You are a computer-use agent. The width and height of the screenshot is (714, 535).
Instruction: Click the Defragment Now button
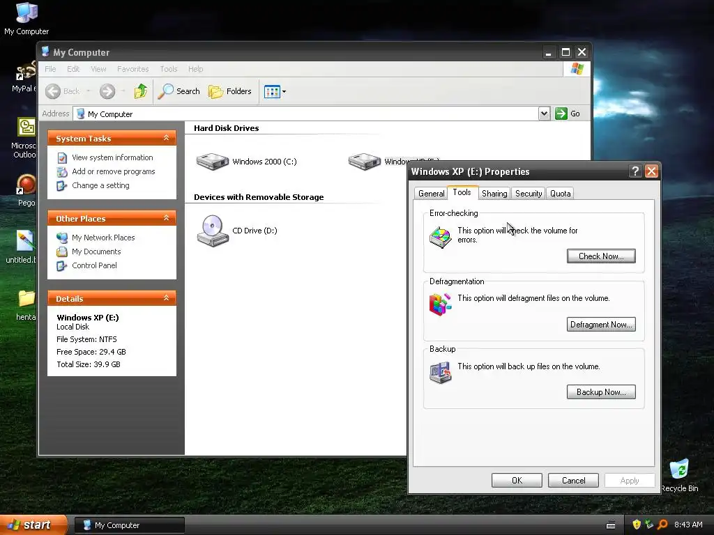(x=601, y=325)
